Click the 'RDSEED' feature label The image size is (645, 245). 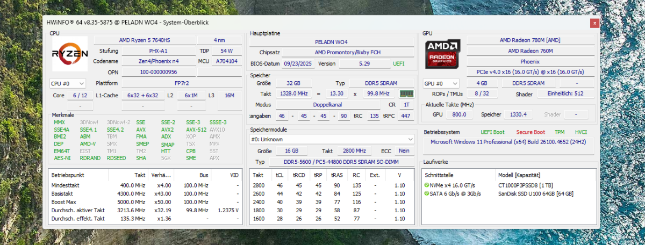tap(116, 158)
